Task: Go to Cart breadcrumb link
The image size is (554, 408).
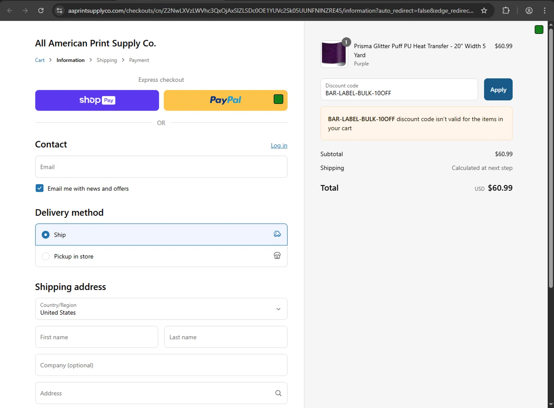Action: point(40,60)
